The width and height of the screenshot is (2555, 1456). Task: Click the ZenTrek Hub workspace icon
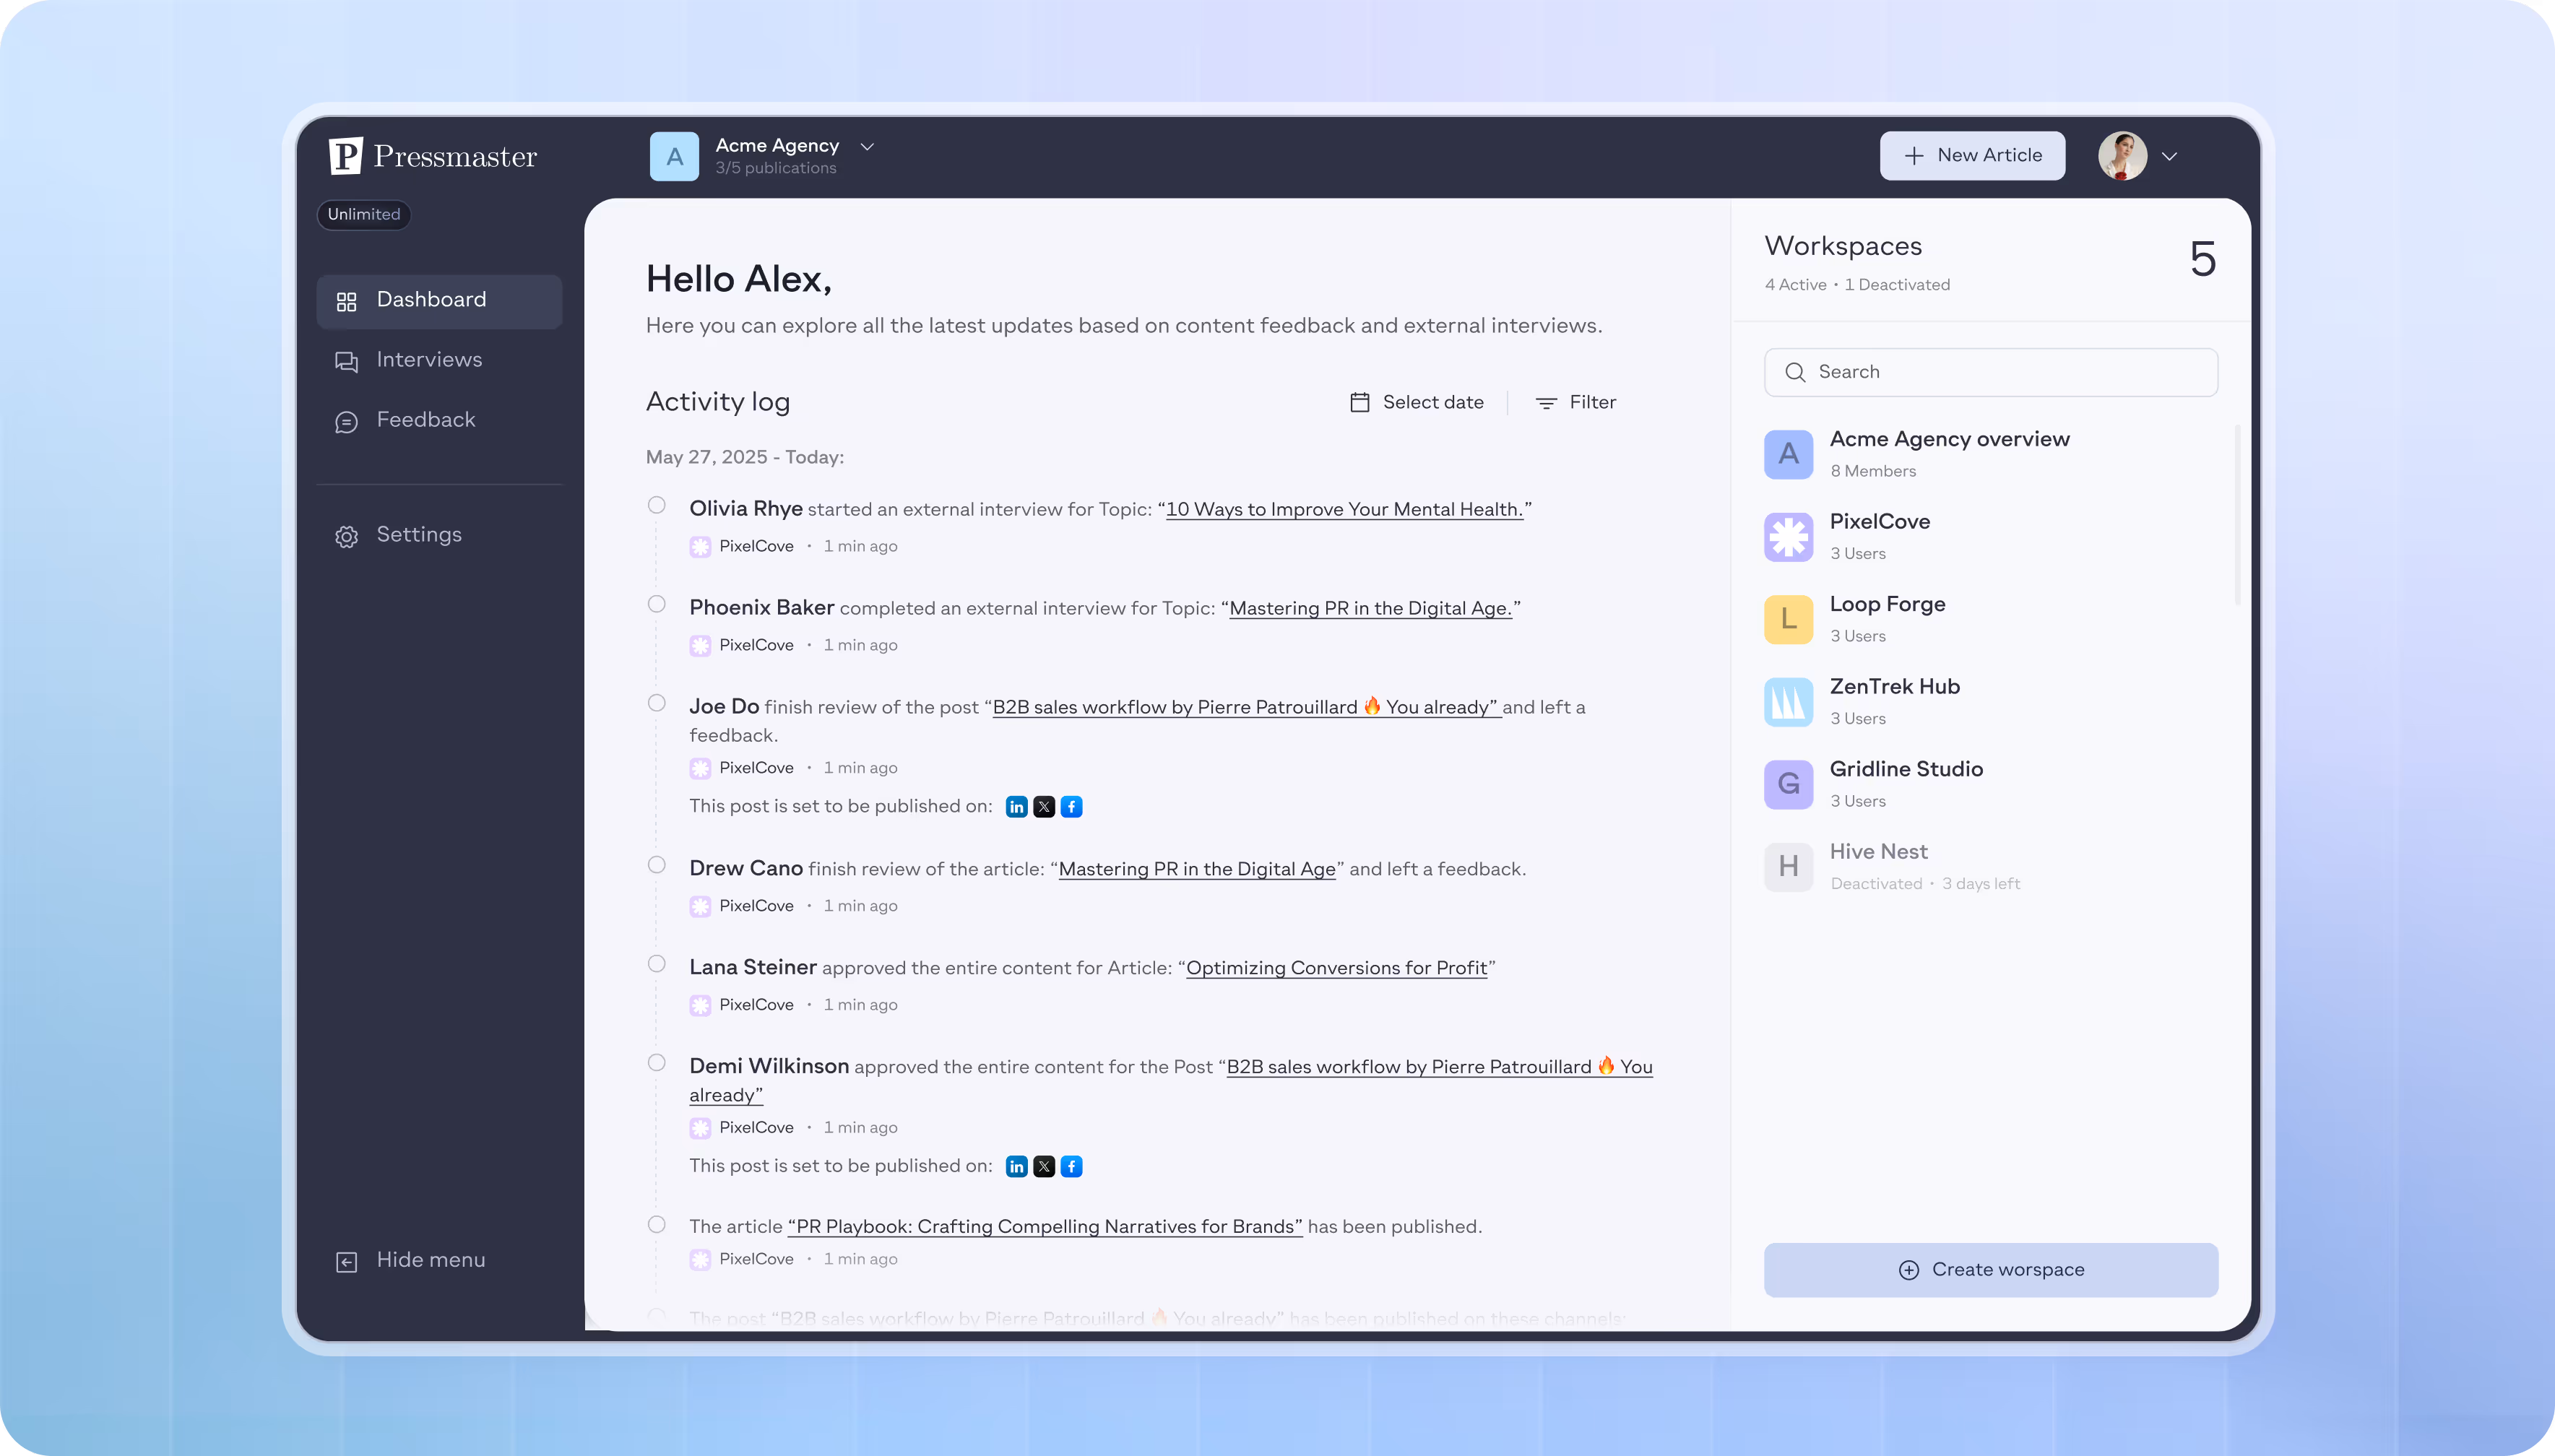1788,702
